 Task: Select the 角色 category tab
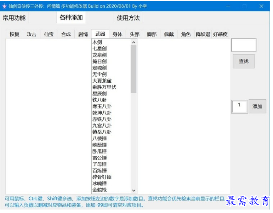point(186,34)
